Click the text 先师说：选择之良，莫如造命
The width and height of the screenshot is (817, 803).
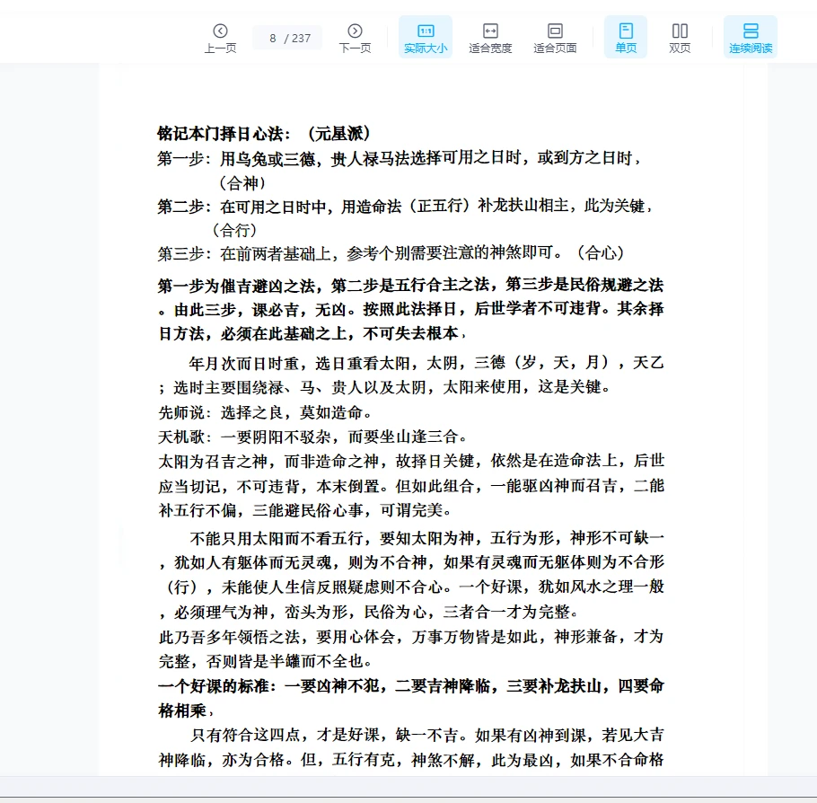coord(265,412)
